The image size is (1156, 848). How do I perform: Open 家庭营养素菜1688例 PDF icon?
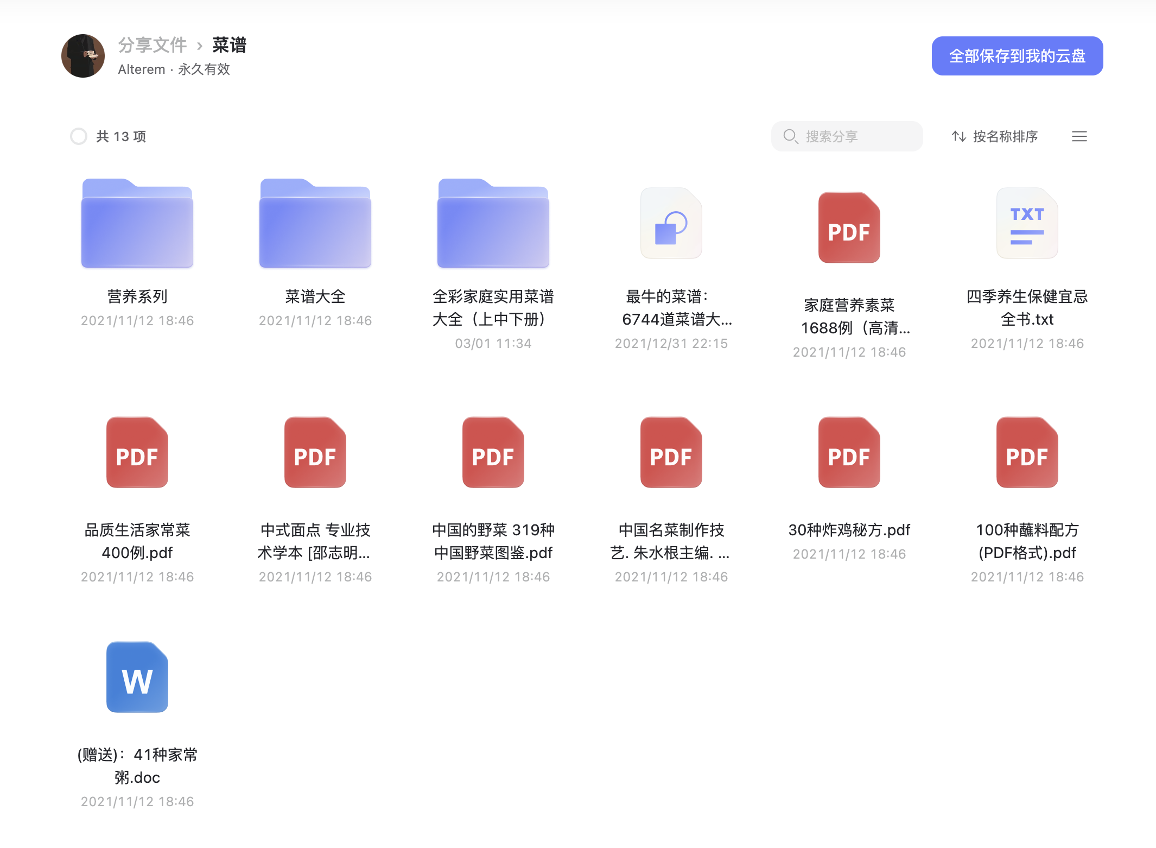point(849,227)
